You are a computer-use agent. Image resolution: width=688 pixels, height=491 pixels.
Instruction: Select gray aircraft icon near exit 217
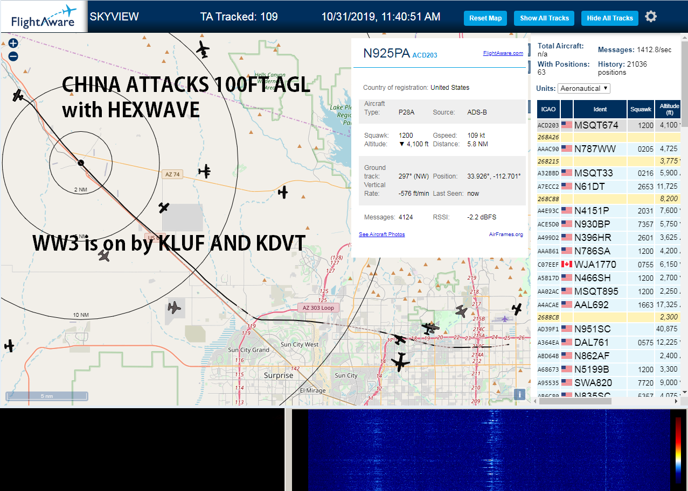pyautogui.click(x=462, y=311)
